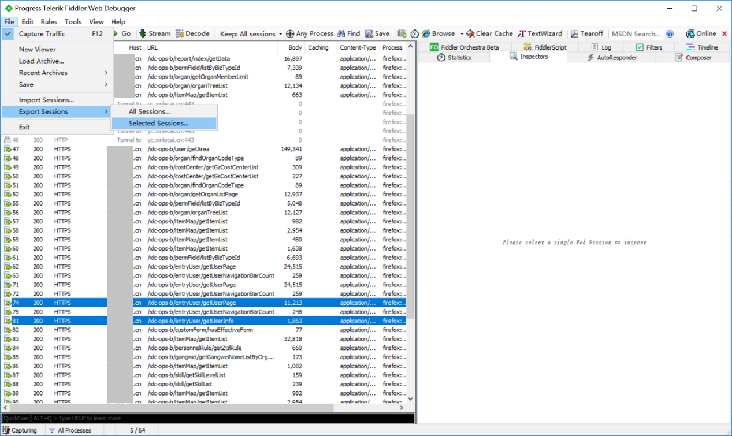The image size is (732, 436).
Task: Click the Online status indicator
Action: point(701,34)
